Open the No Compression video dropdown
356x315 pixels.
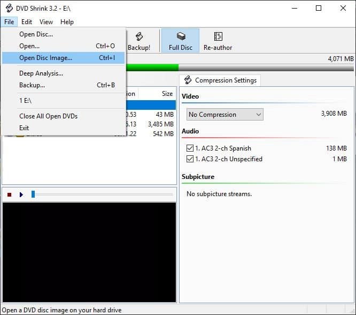coord(225,115)
